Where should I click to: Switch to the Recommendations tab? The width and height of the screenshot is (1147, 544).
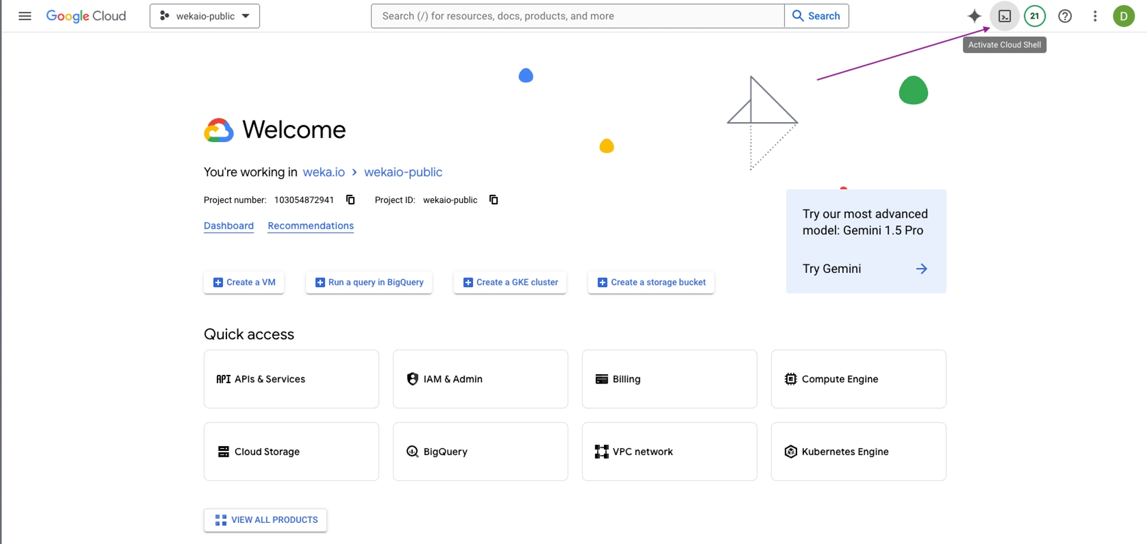tap(310, 226)
